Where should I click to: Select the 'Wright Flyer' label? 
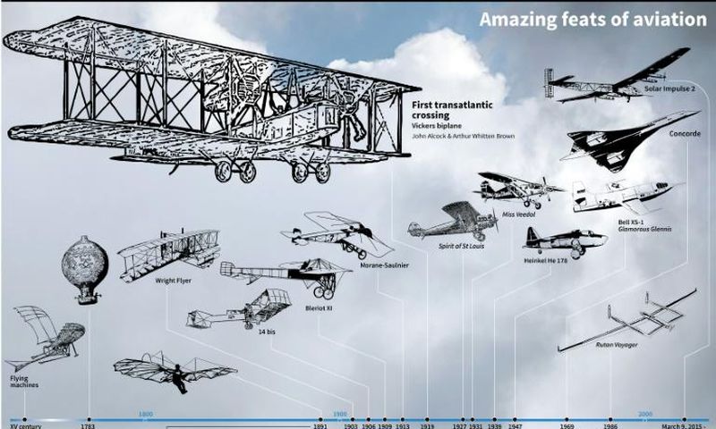pos(173,281)
